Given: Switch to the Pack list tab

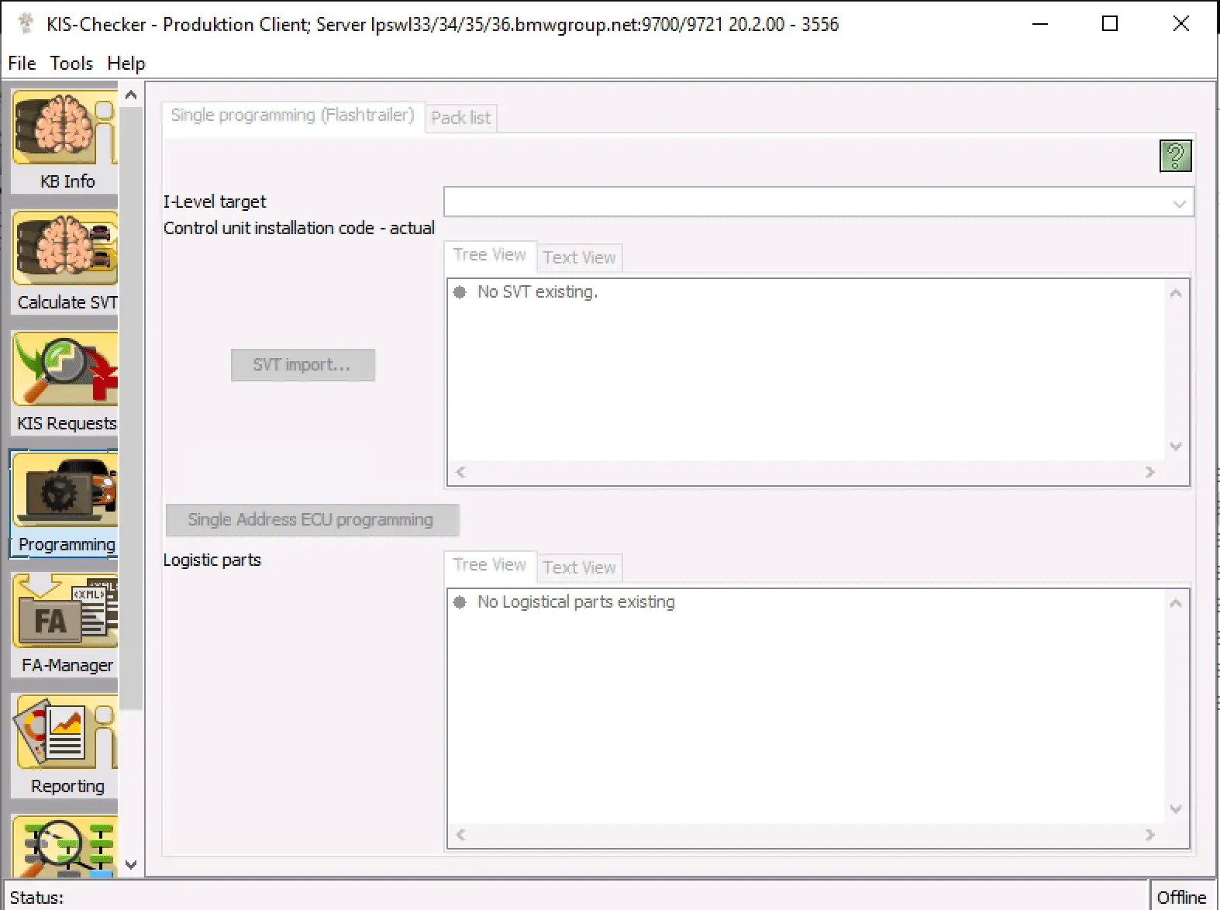Looking at the screenshot, I should point(461,118).
